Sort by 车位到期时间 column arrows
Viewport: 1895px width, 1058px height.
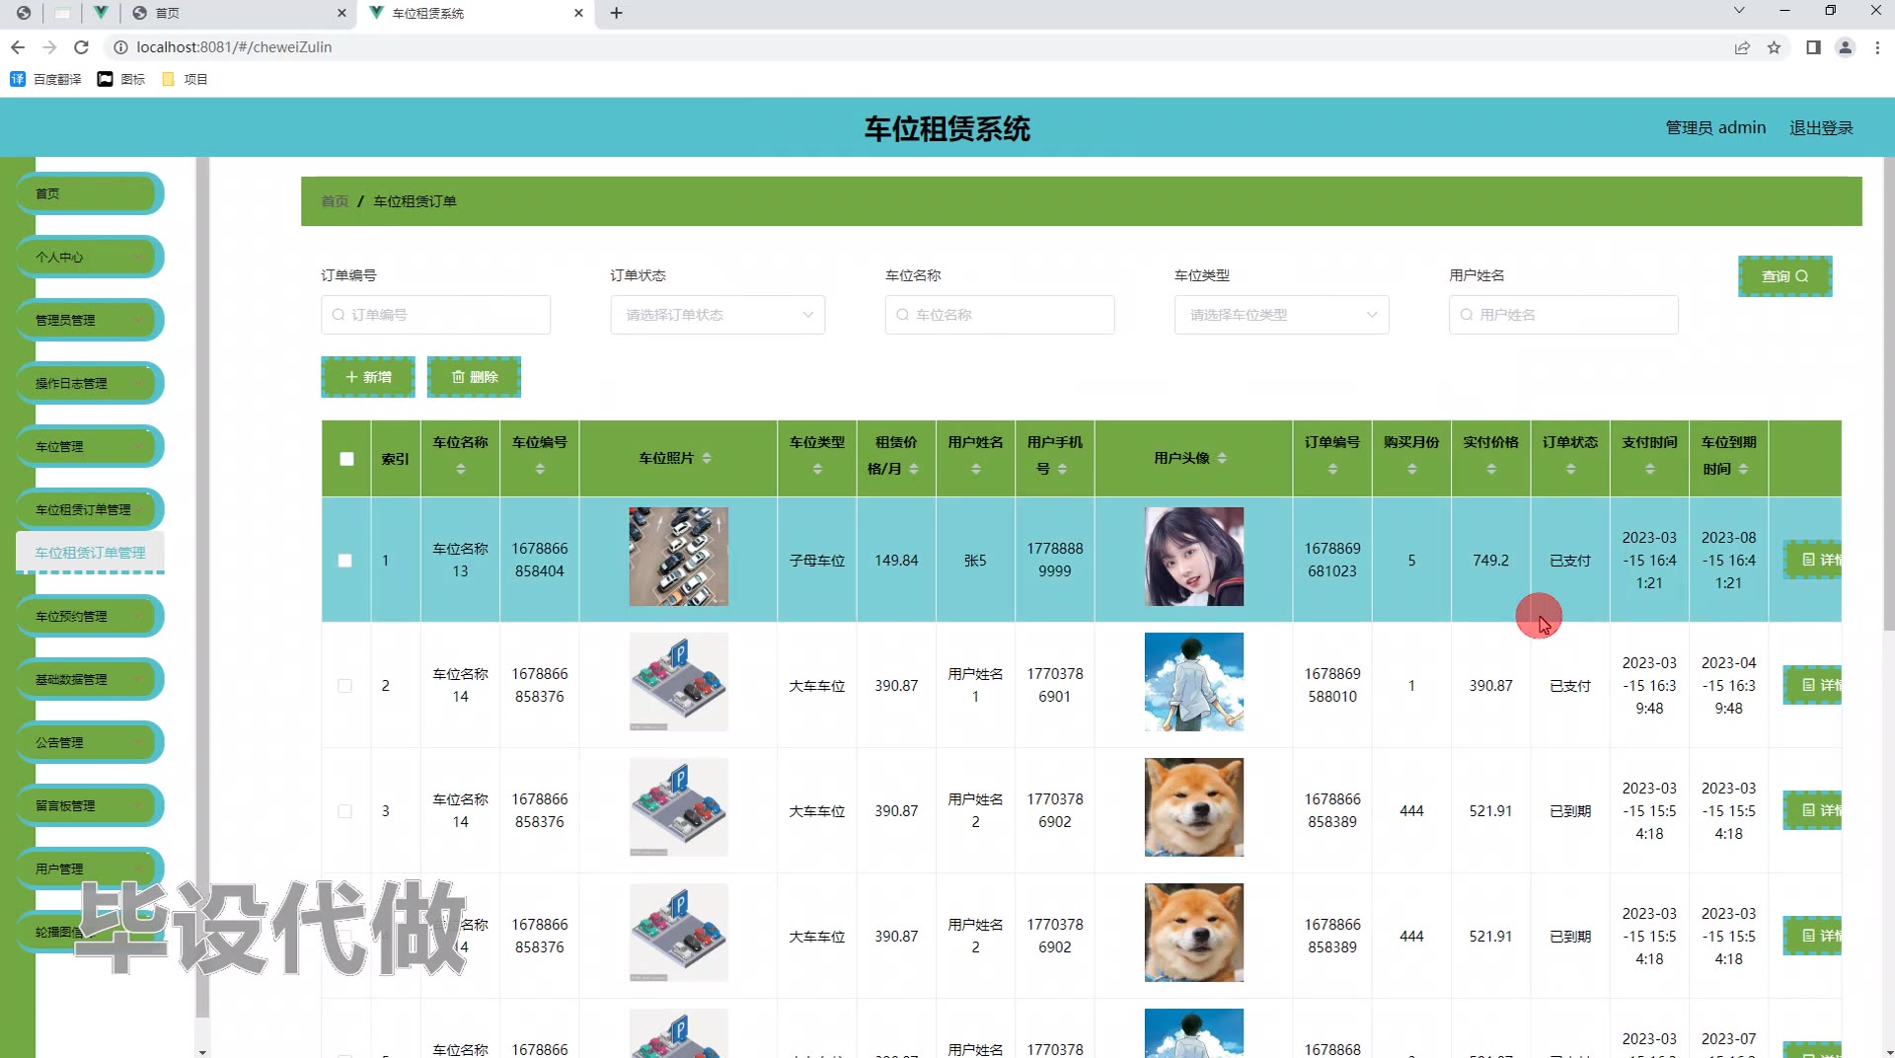point(1744,469)
